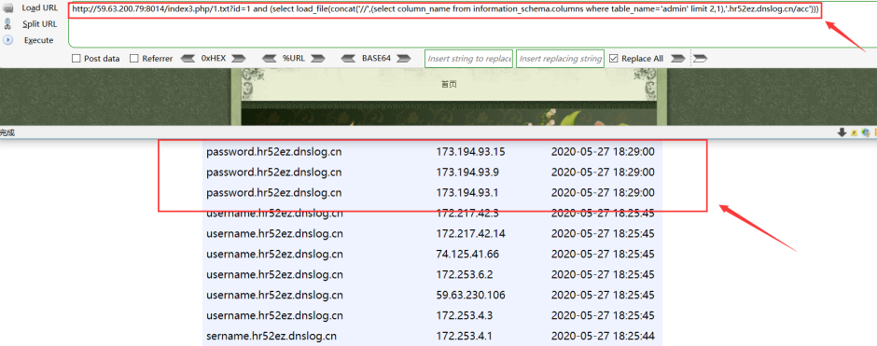Select username.hr52ez.dnslog.cn in the 59.63.230.106 row
This screenshot has width=877, height=346.
click(x=274, y=295)
